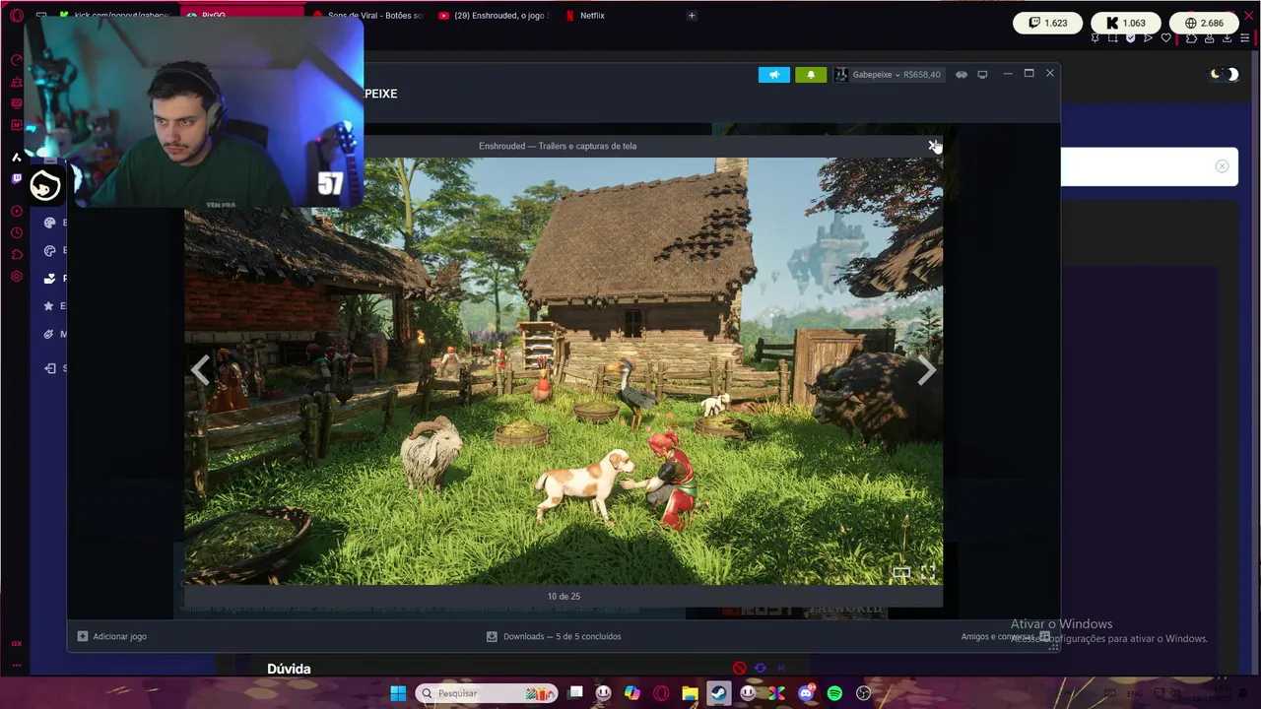The image size is (1261, 709).
Task: Open Opera sidebar history clock
Action: pos(16,233)
